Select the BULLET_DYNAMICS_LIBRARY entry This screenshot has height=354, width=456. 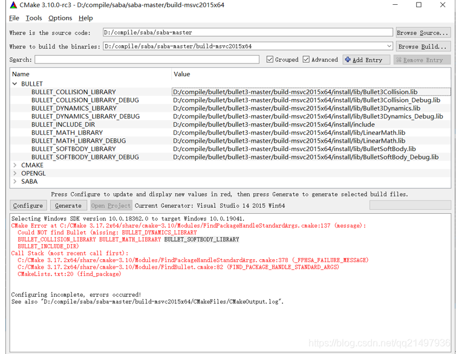(x=74, y=108)
